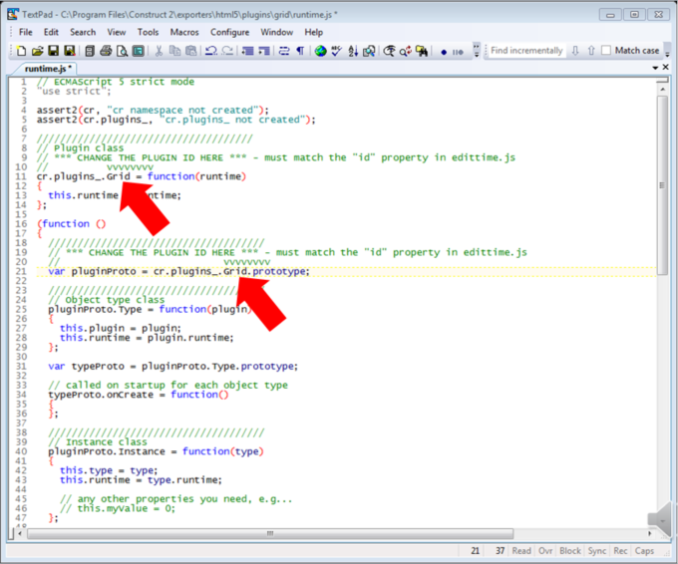Click column number 37 in status bar

click(500, 551)
